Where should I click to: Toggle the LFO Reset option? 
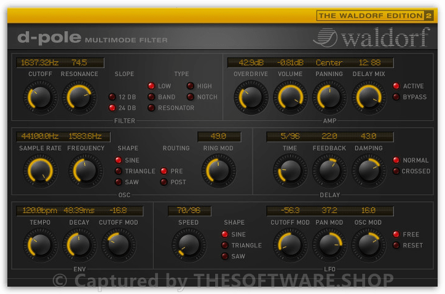pos(396,246)
